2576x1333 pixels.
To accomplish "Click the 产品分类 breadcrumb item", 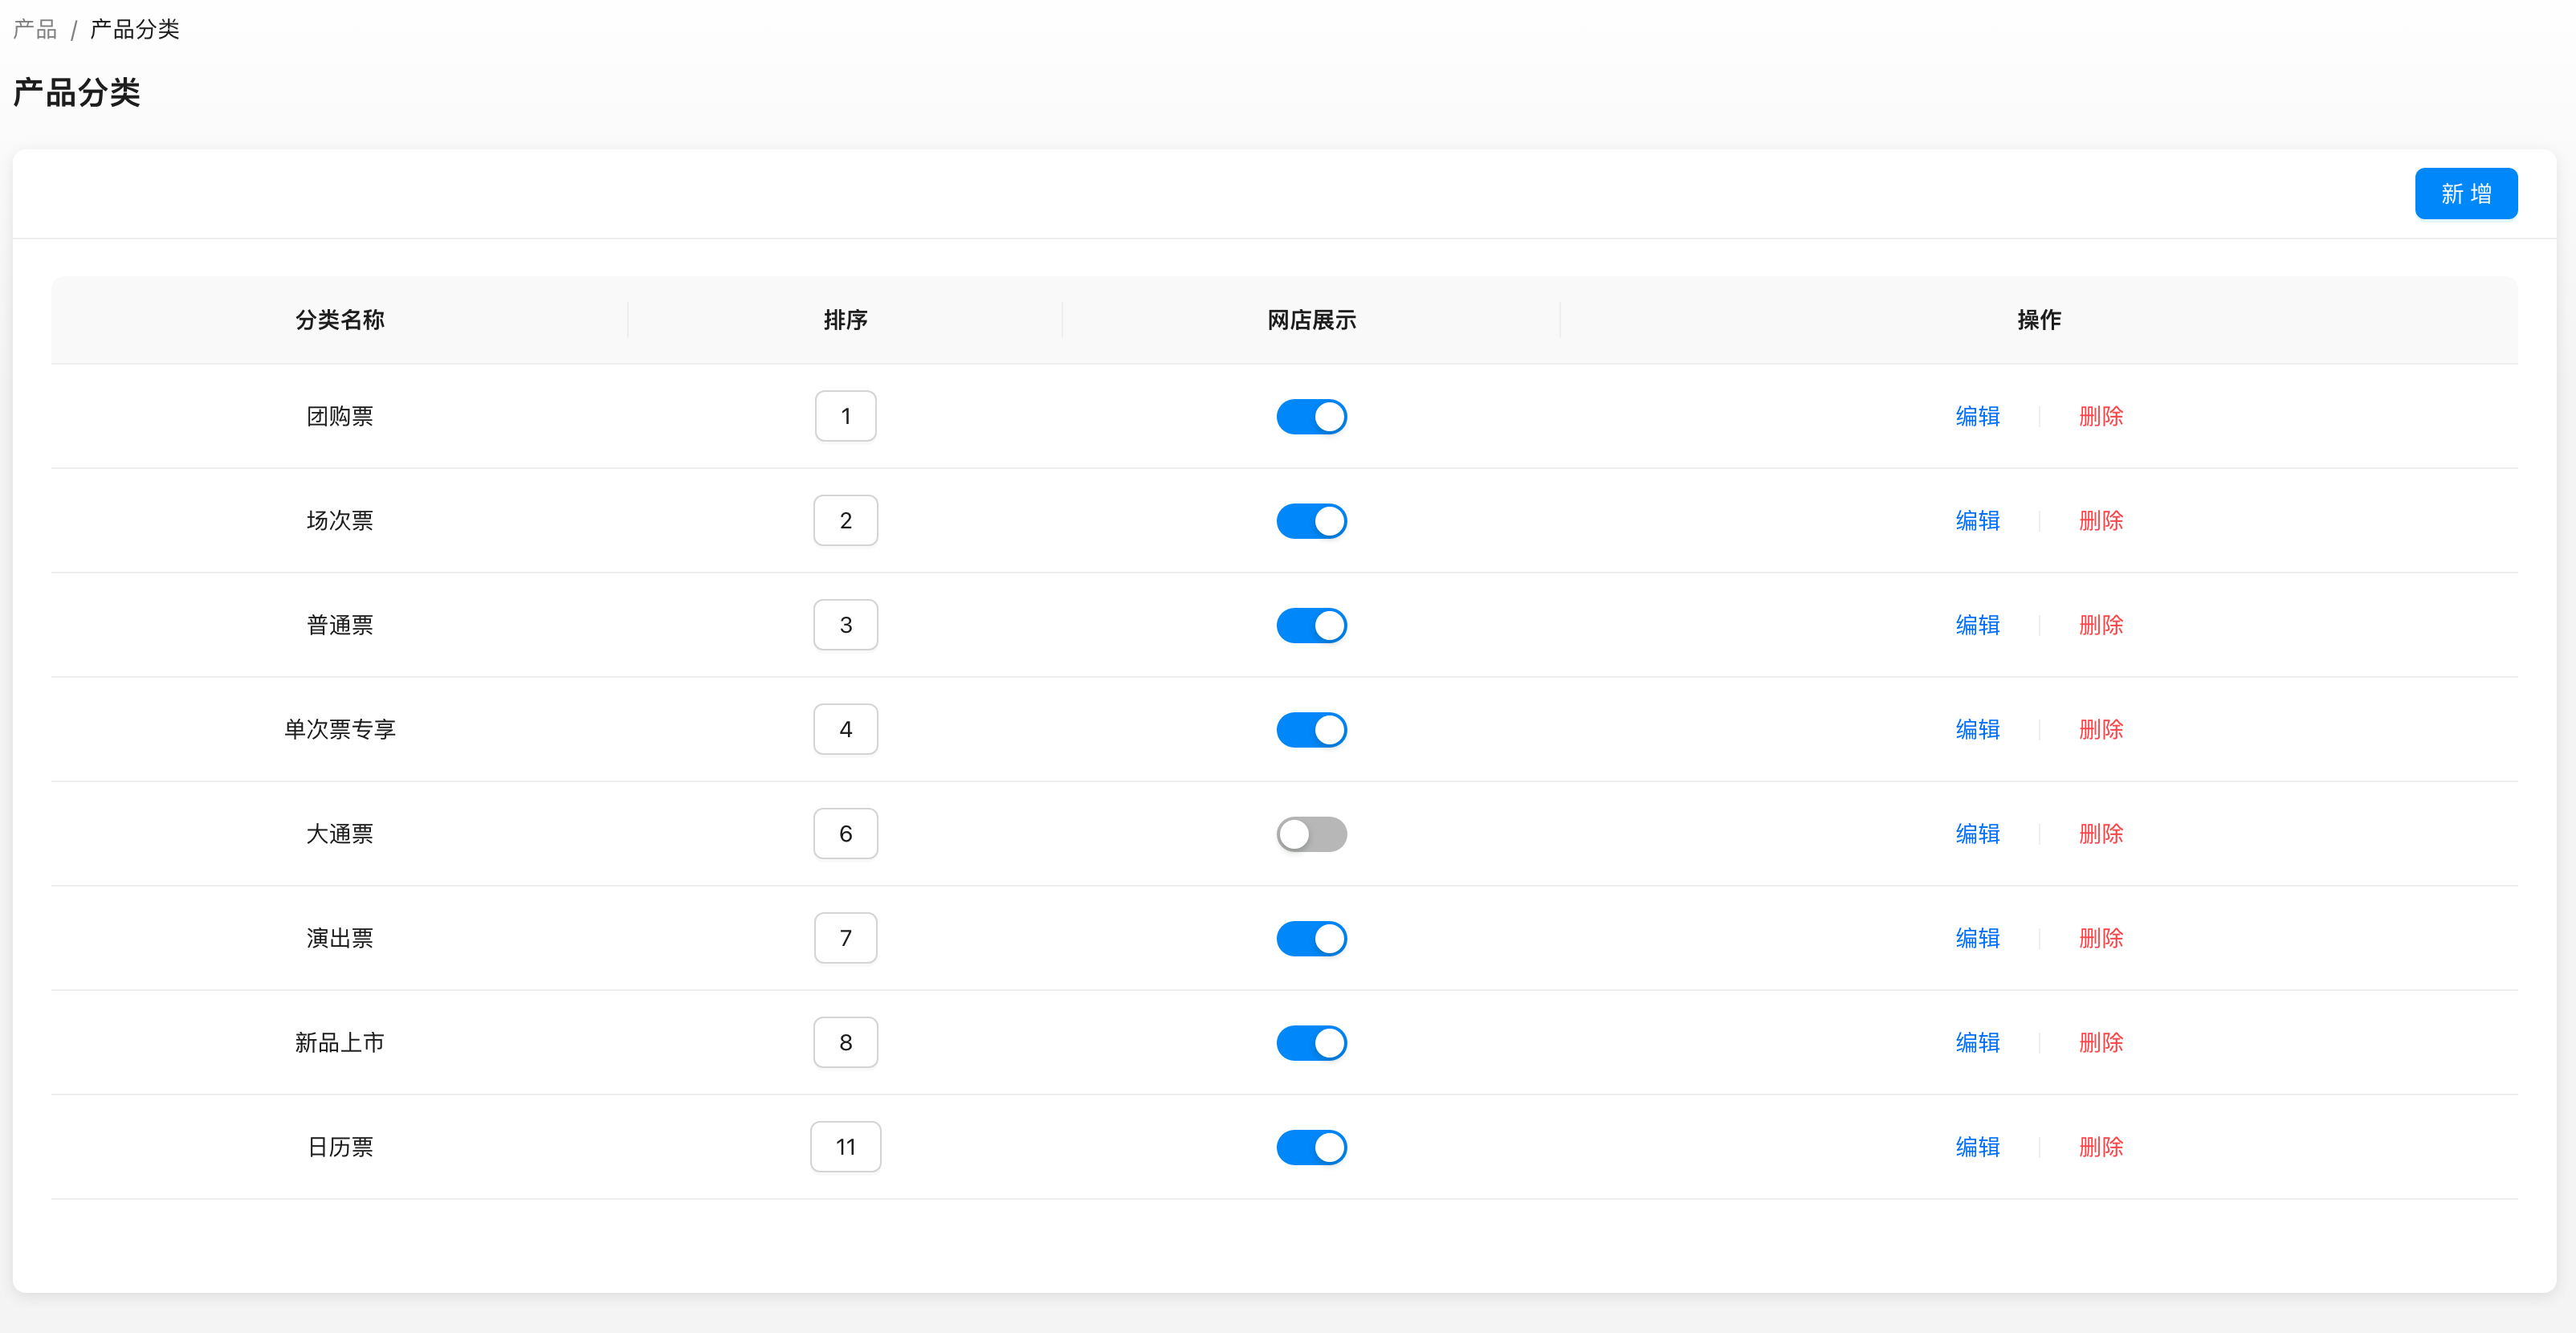I will click(135, 29).
